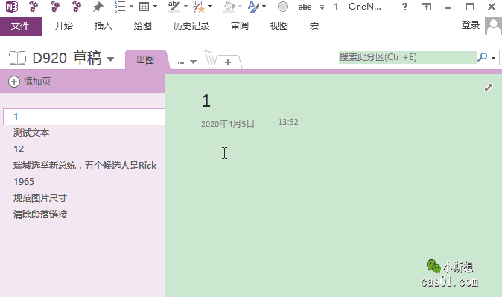Click the page time 13:52

pyautogui.click(x=288, y=123)
